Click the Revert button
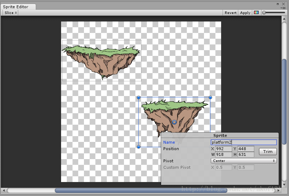Screen dimensions: 289x196 (x=230, y=13)
